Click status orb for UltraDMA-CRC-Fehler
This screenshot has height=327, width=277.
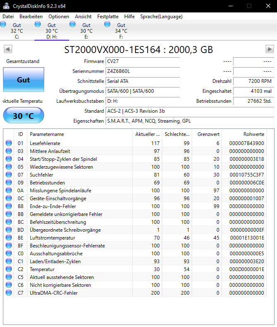point(9,293)
